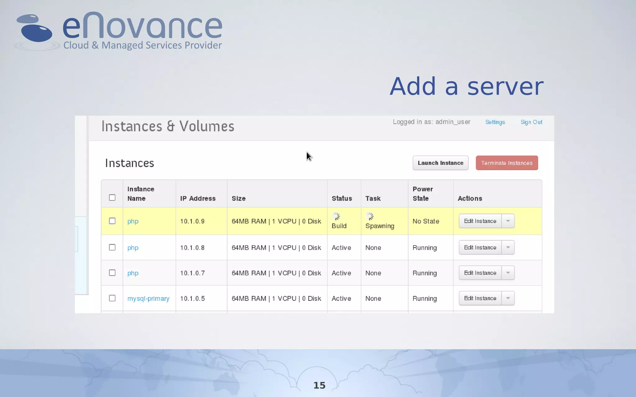Click the Terminate Instances button
636x397 pixels.
(x=507, y=163)
